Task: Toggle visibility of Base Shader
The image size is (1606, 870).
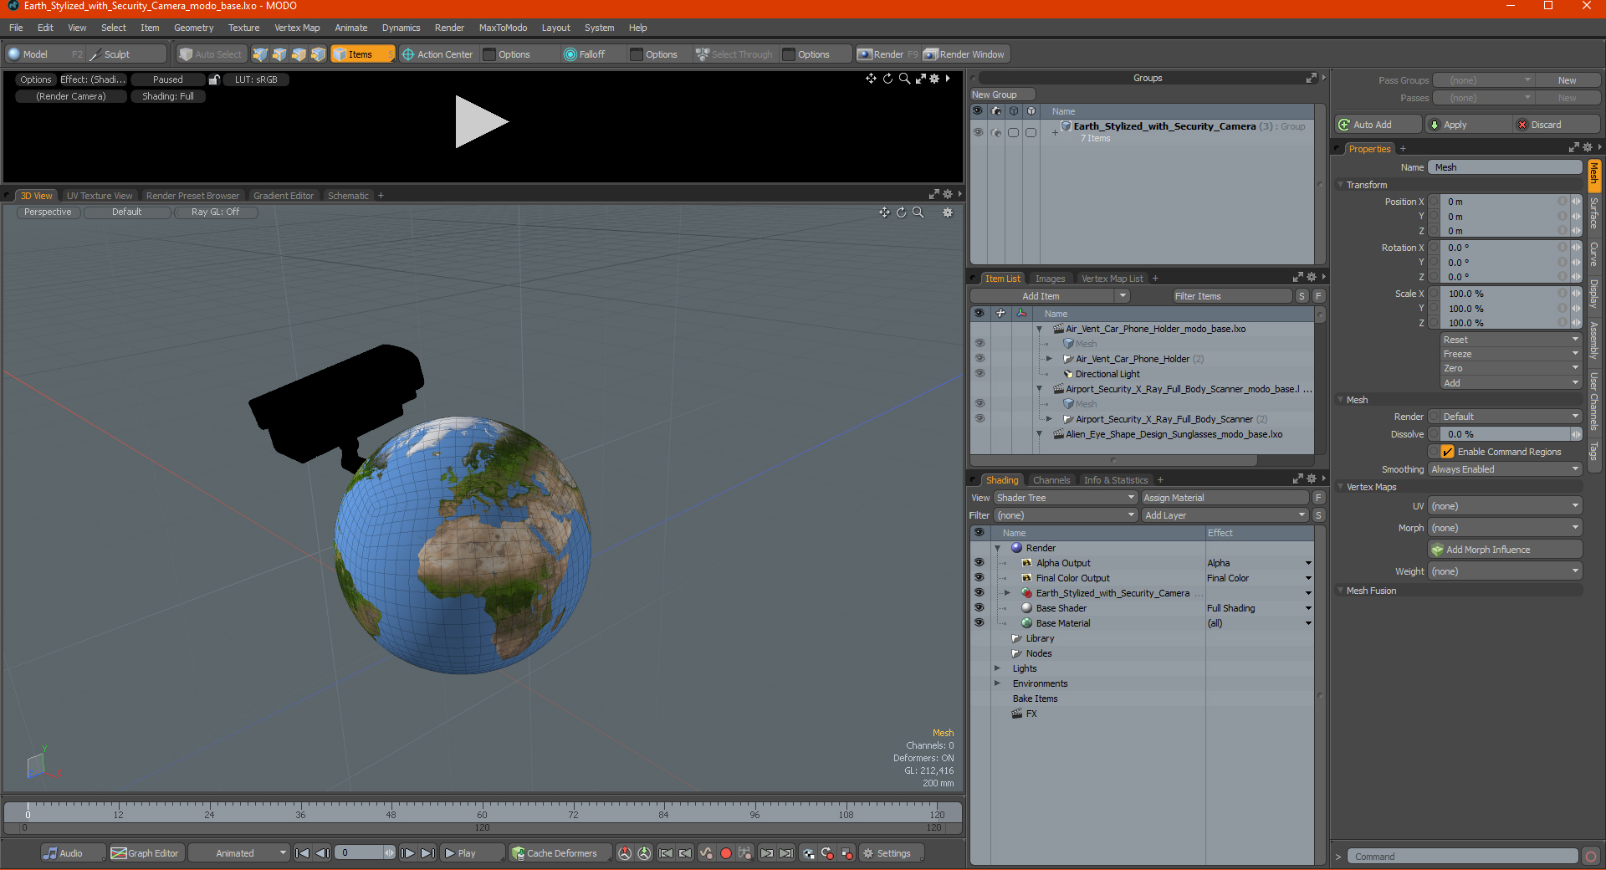Action: click(979, 608)
